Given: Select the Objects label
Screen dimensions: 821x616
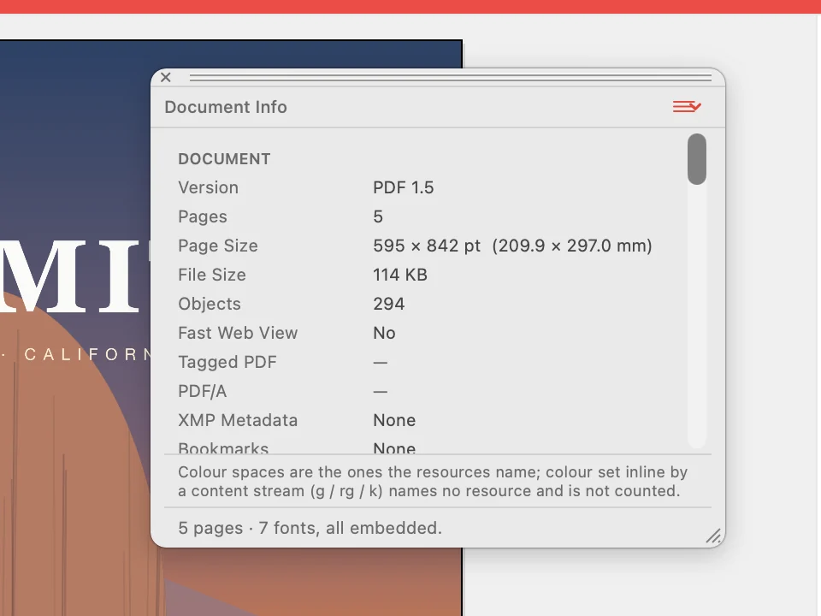Looking at the screenshot, I should click(210, 304).
